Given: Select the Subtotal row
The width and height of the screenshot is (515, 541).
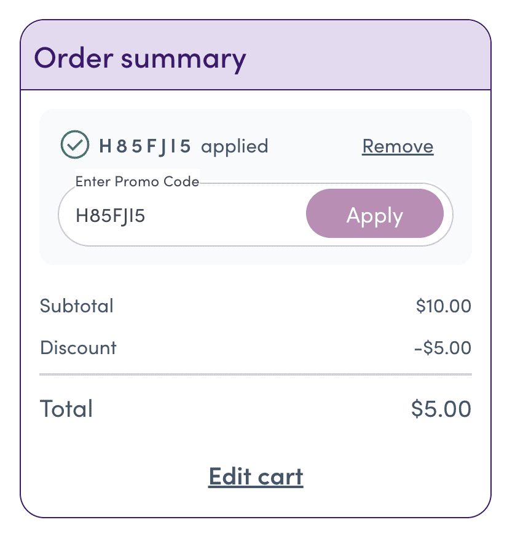Looking at the screenshot, I should tap(76, 306).
